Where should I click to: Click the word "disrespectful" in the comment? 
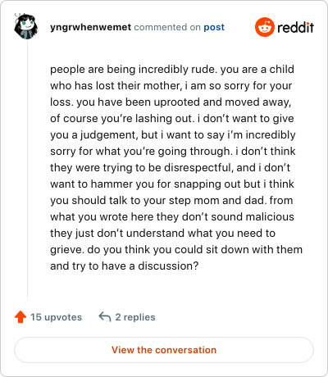(198, 168)
